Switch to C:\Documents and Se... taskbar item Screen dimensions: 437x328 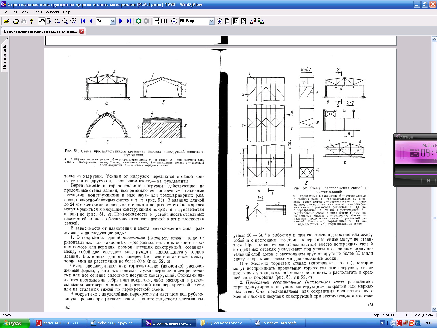(x=224, y=323)
